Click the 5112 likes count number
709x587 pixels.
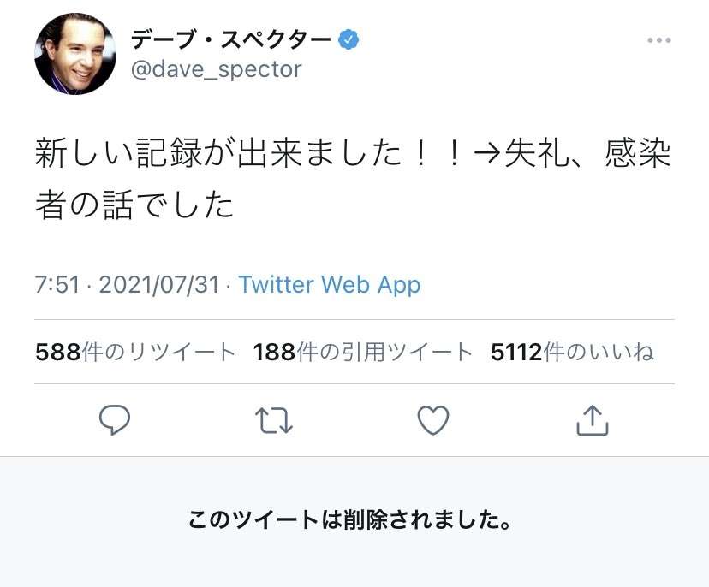[516, 352]
